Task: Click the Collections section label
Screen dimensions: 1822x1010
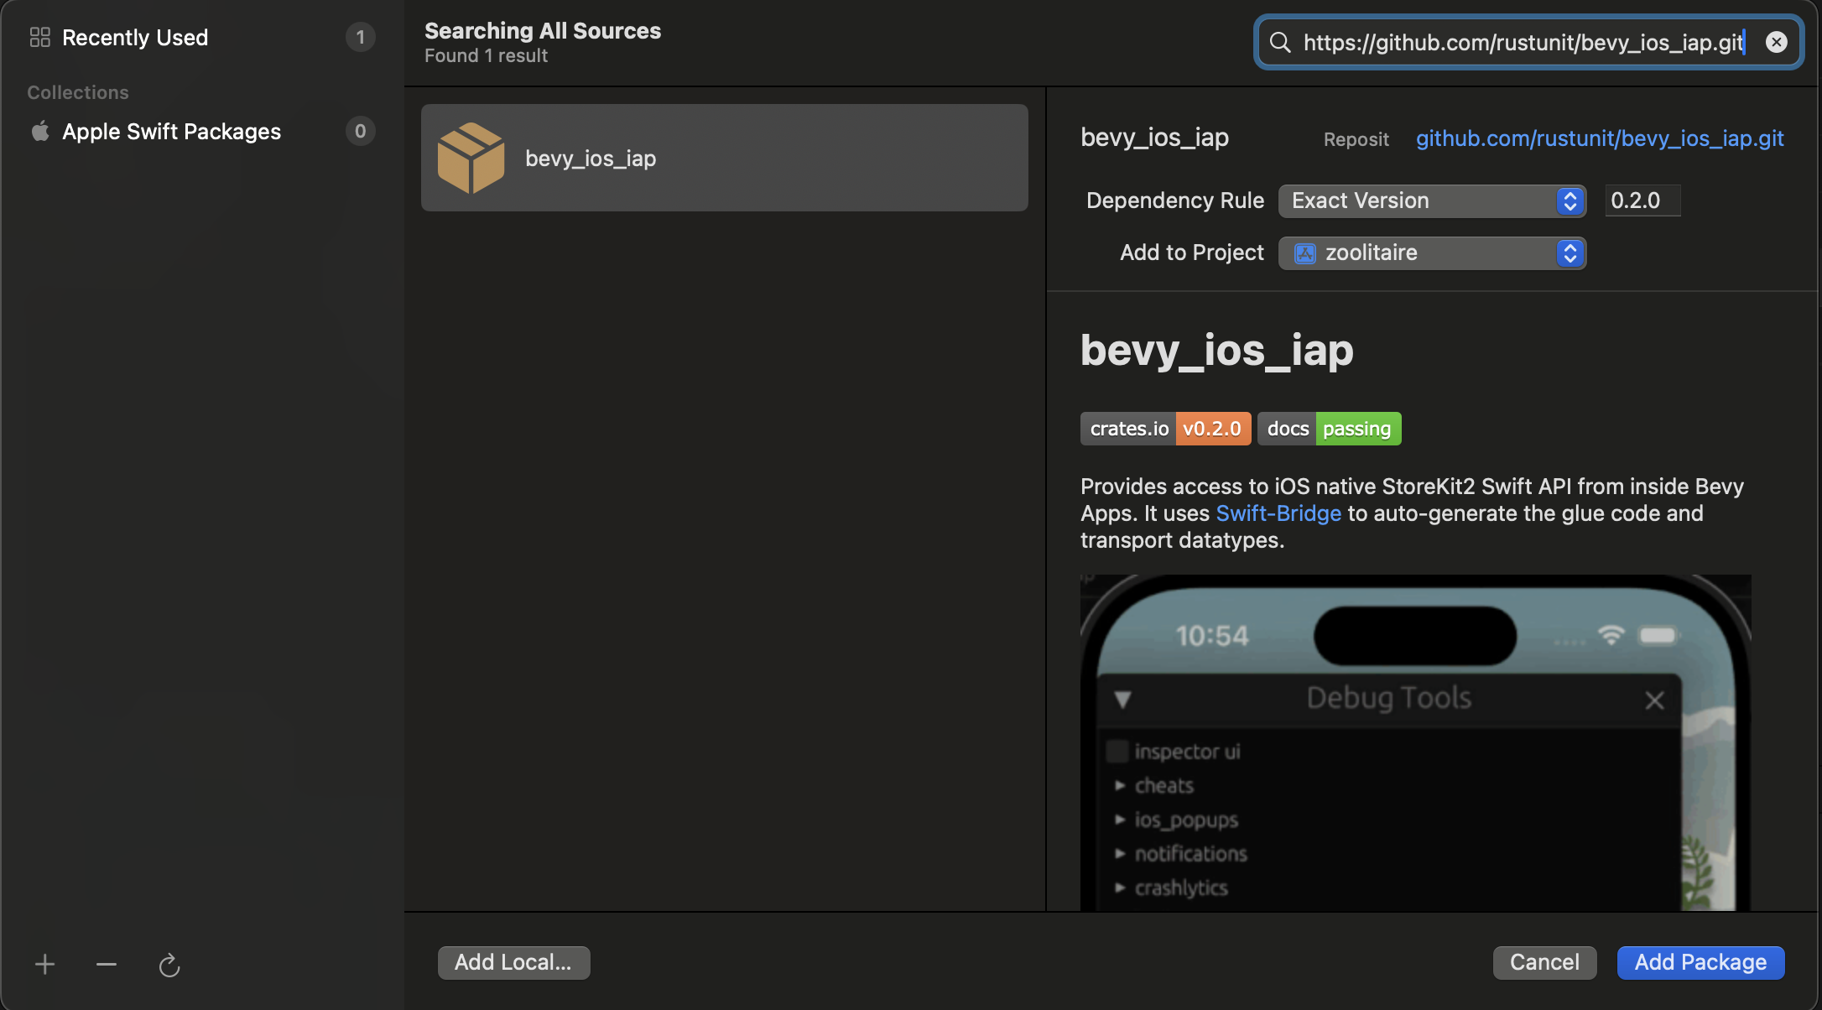Action: (x=78, y=92)
